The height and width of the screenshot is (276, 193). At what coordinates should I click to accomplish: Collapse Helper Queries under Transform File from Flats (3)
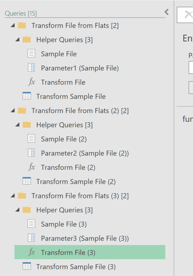(x=17, y=210)
